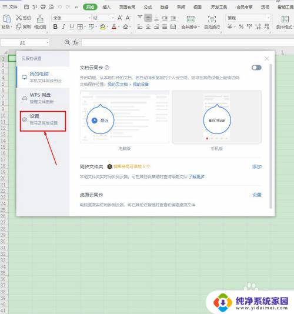Center text horizontally
Image resolution: width=294 pixels, height=314 pixels.
coord(148,26)
